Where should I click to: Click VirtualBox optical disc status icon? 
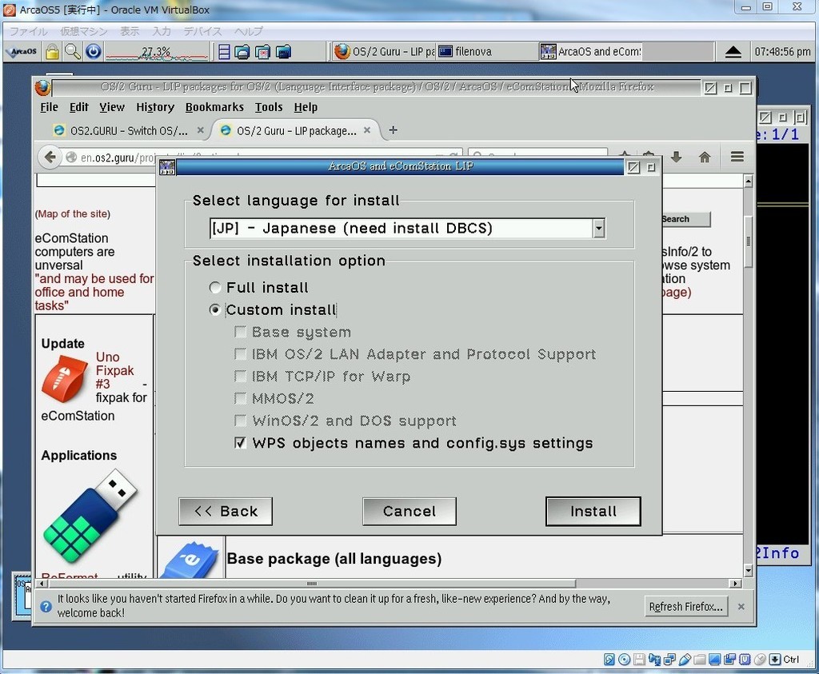pyautogui.click(x=624, y=660)
